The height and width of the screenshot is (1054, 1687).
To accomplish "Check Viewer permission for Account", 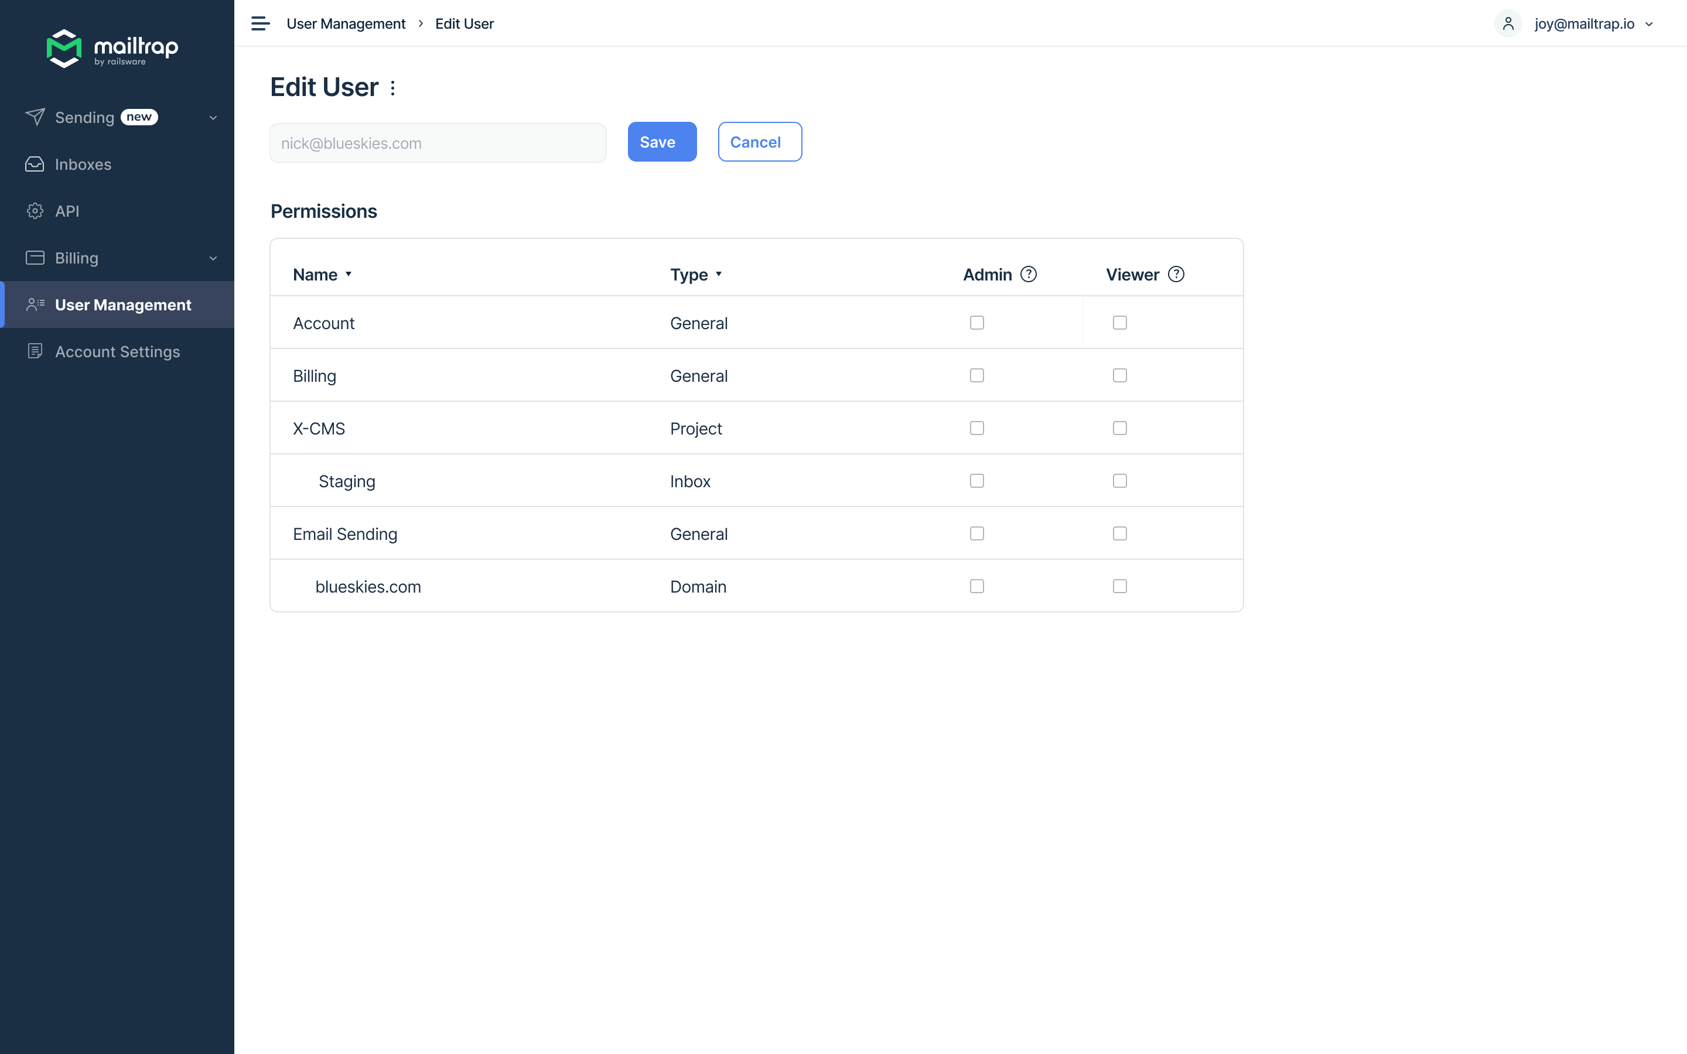I will click(1119, 323).
